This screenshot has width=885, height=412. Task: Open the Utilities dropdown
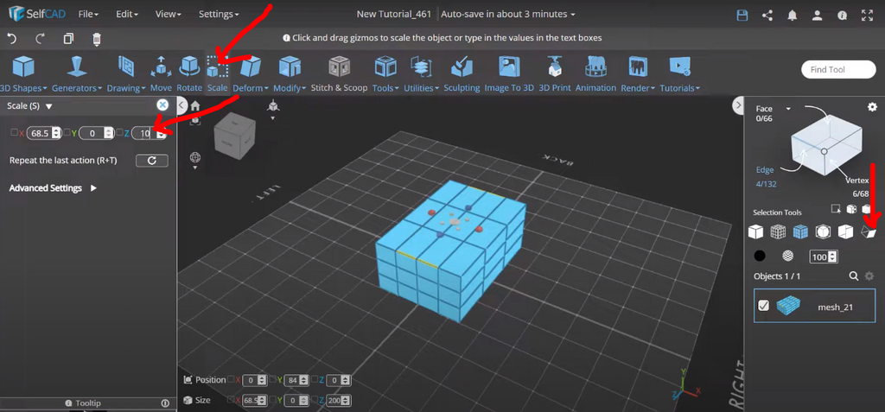pos(421,73)
